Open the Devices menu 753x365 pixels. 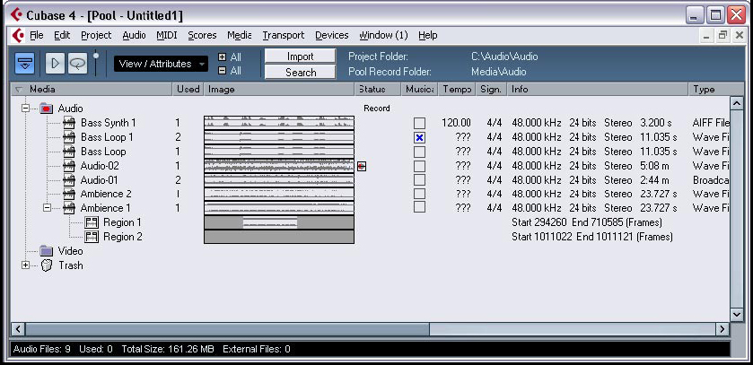click(332, 36)
